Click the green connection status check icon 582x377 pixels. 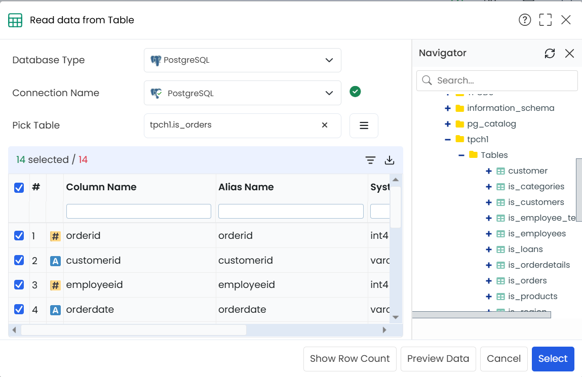pos(355,92)
